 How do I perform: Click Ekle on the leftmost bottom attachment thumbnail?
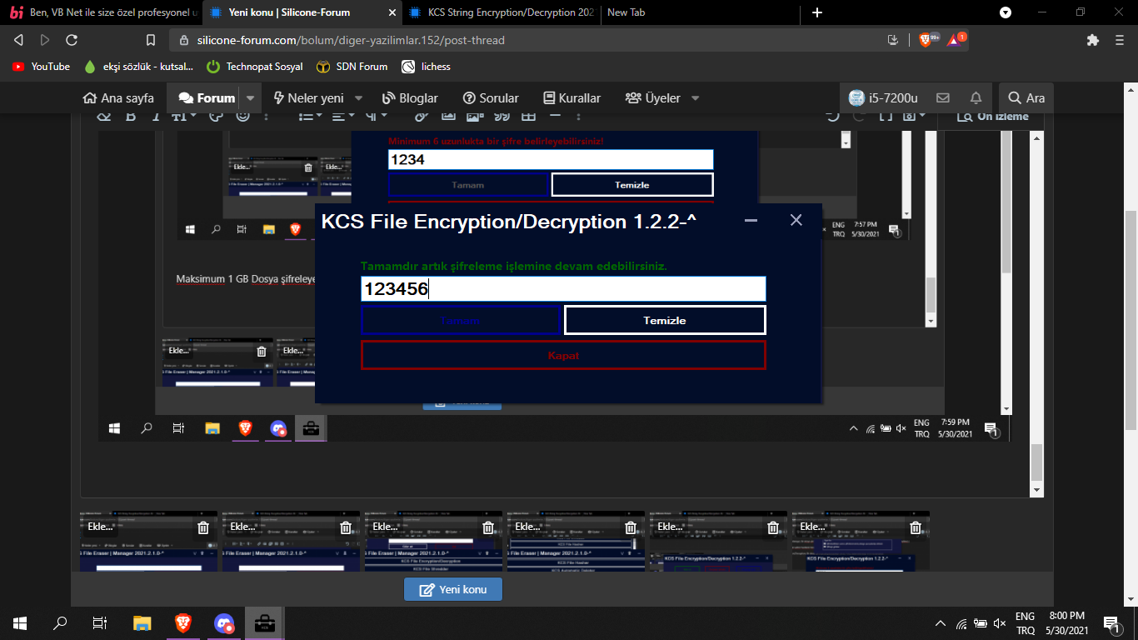coord(99,527)
